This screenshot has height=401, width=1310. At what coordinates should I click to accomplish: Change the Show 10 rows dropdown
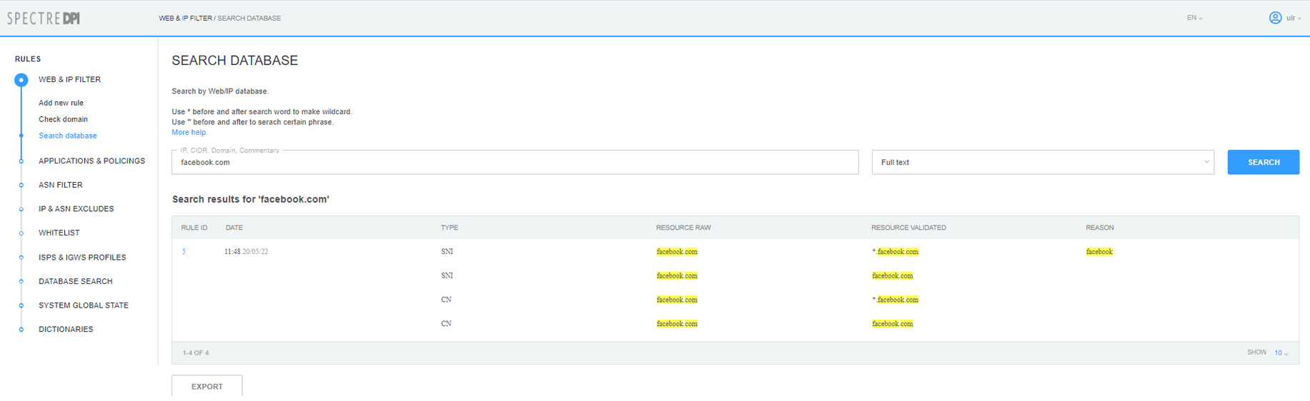[1281, 353]
